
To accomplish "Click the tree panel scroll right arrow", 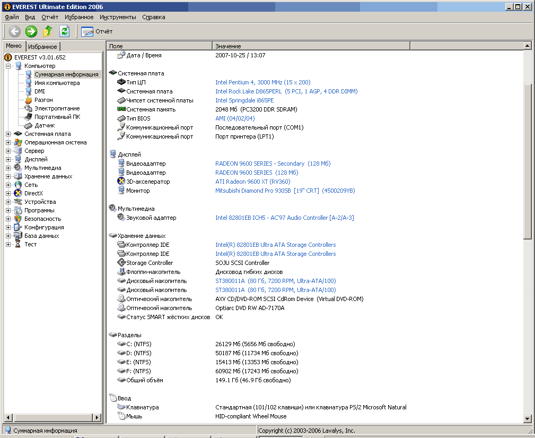I will [x=97, y=417].
